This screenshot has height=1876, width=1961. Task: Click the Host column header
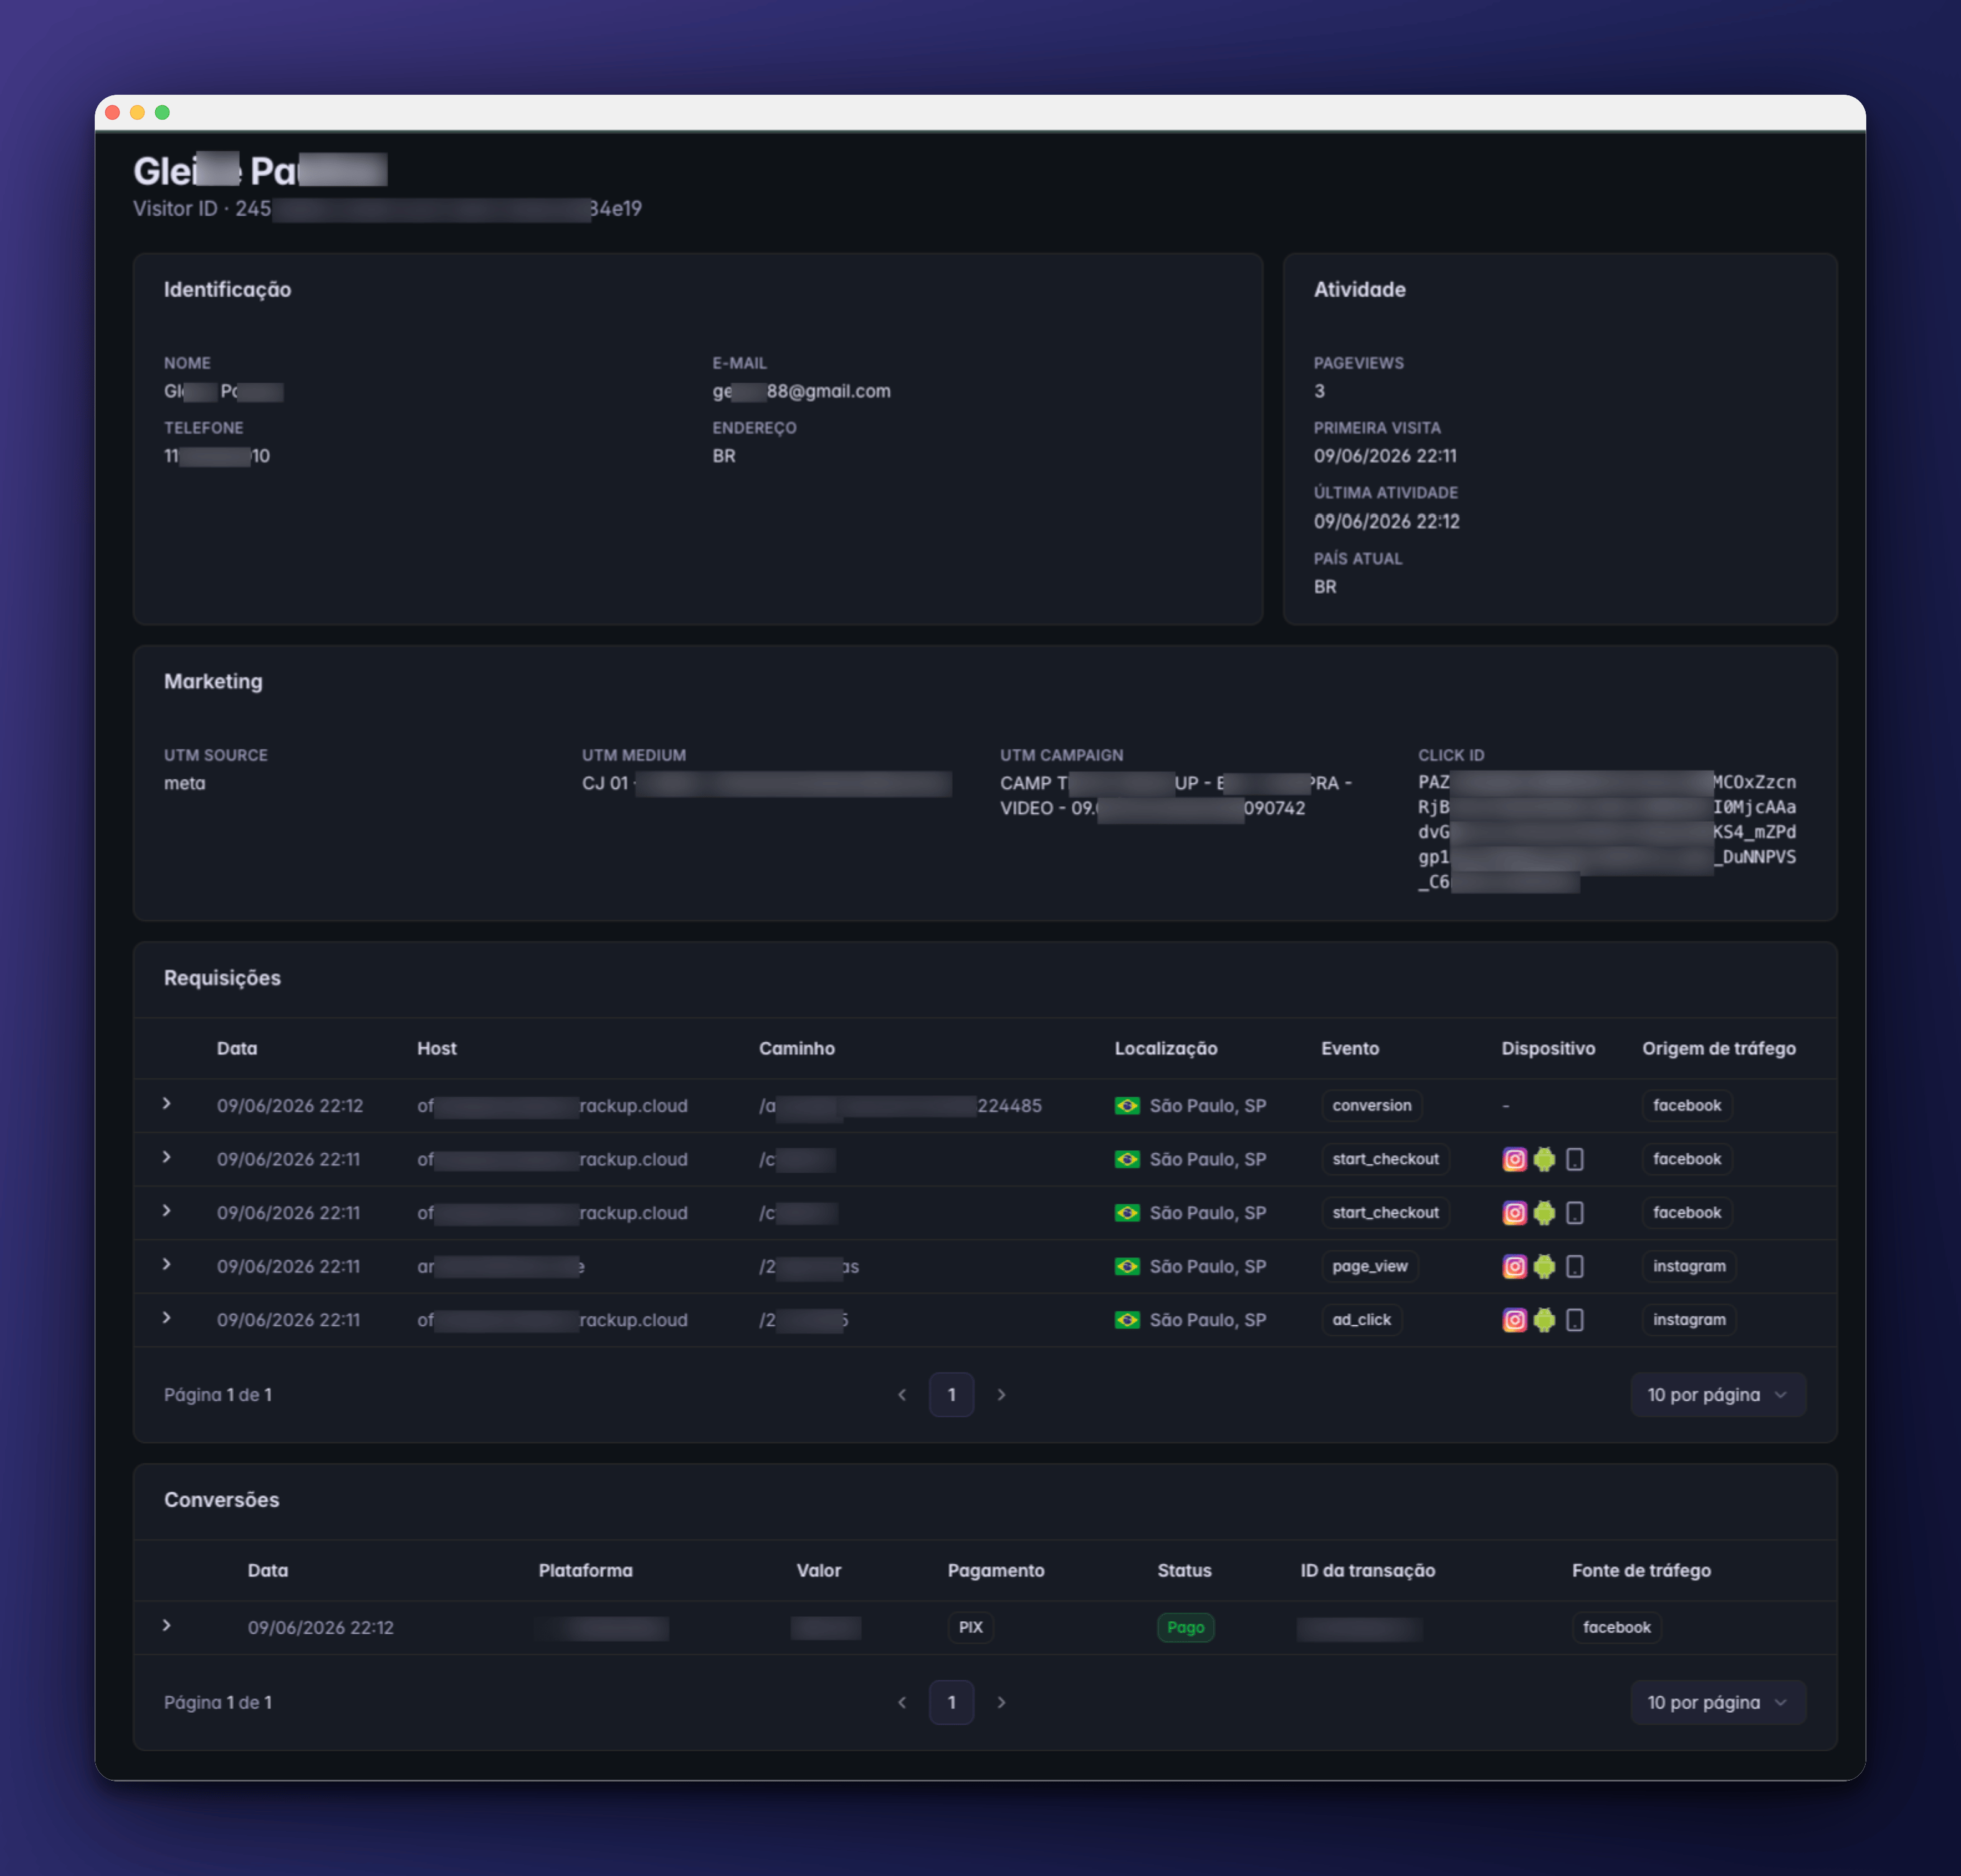click(x=436, y=1048)
